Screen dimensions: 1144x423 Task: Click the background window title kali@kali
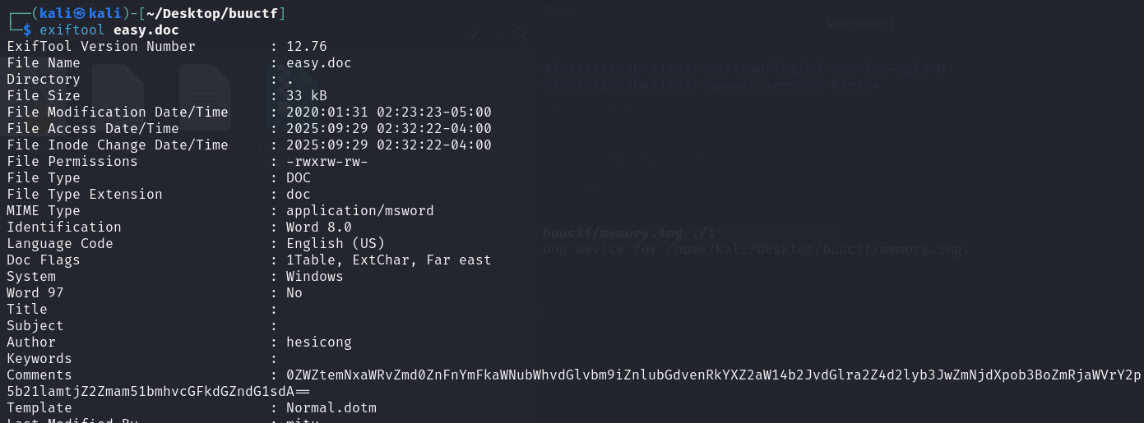coord(860,25)
